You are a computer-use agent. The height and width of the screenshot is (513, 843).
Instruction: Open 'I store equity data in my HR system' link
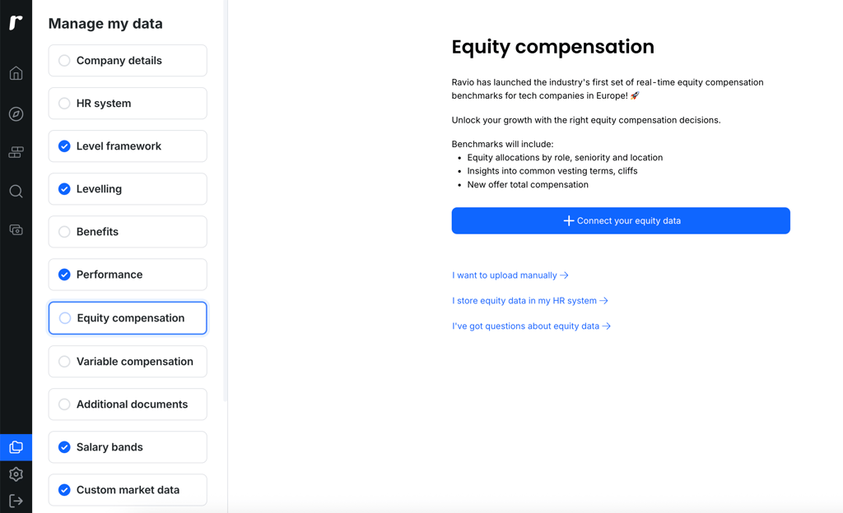pyautogui.click(x=530, y=301)
